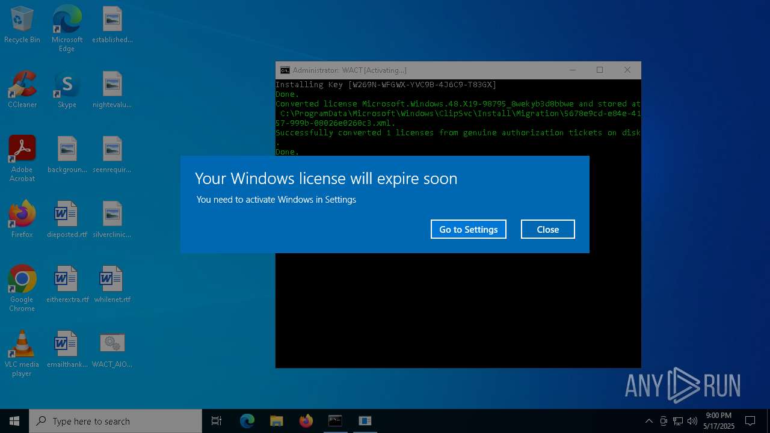Open the volume tray icon

(x=692, y=421)
